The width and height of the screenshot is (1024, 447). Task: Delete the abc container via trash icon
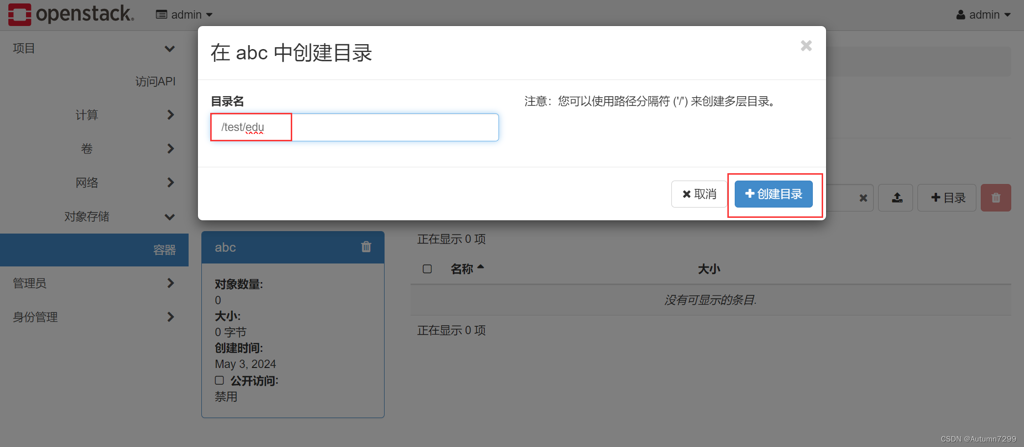coord(366,247)
